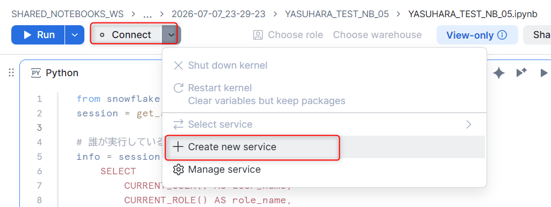The height and width of the screenshot is (207, 551).
Task: Expand the collapsed breadcrumb ellipsis
Action: tap(148, 14)
